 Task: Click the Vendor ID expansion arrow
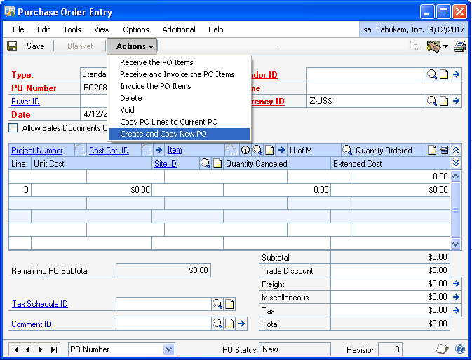(457, 74)
